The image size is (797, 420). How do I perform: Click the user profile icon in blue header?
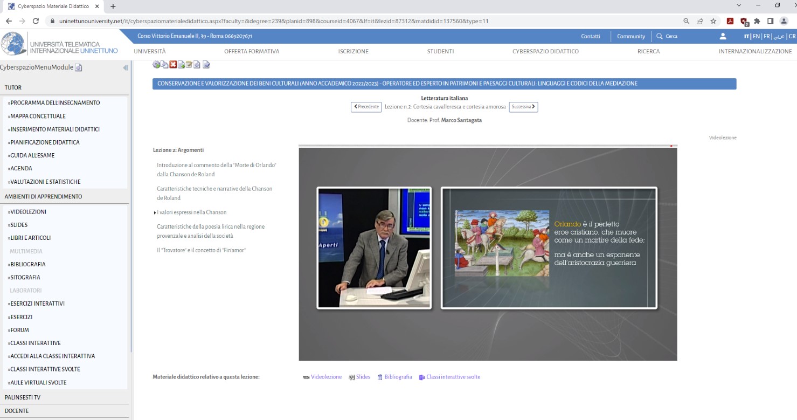(723, 36)
